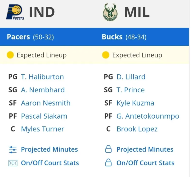Screen dimensions: 194x177
Task: View Pascal Siakam's profile
Action: coord(44,116)
